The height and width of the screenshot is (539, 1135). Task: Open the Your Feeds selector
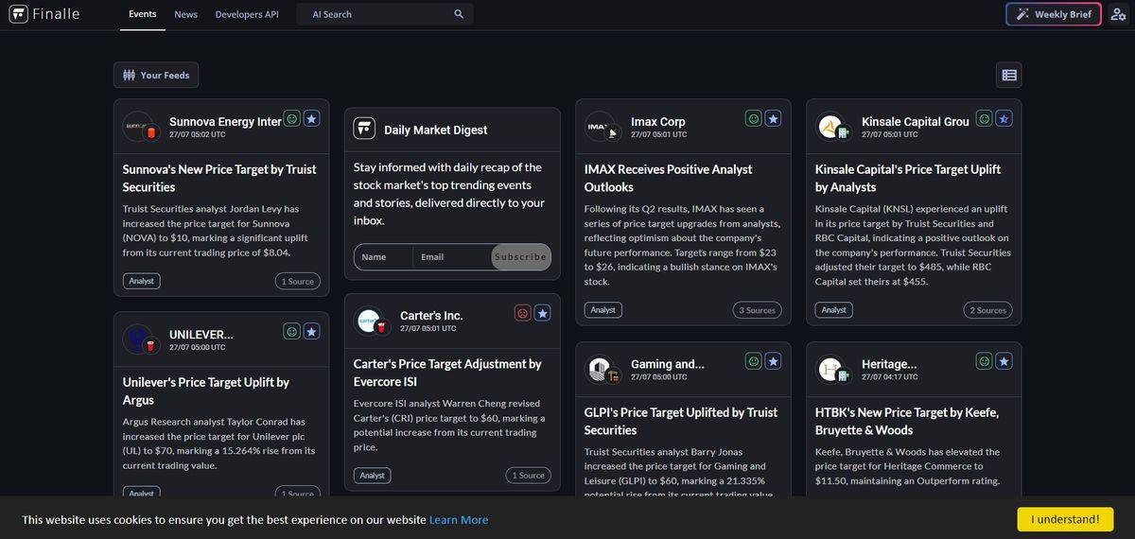click(156, 75)
